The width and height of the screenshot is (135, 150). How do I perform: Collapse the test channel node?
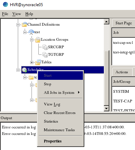coord(25,33)
